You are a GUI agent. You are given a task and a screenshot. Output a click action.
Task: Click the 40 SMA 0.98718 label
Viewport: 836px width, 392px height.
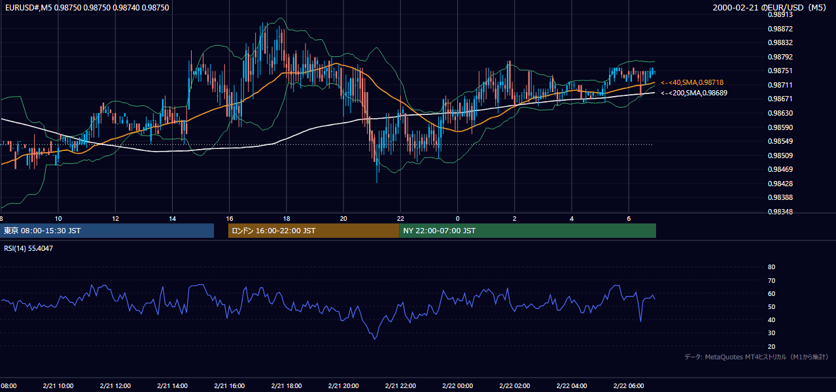point(692,82)
